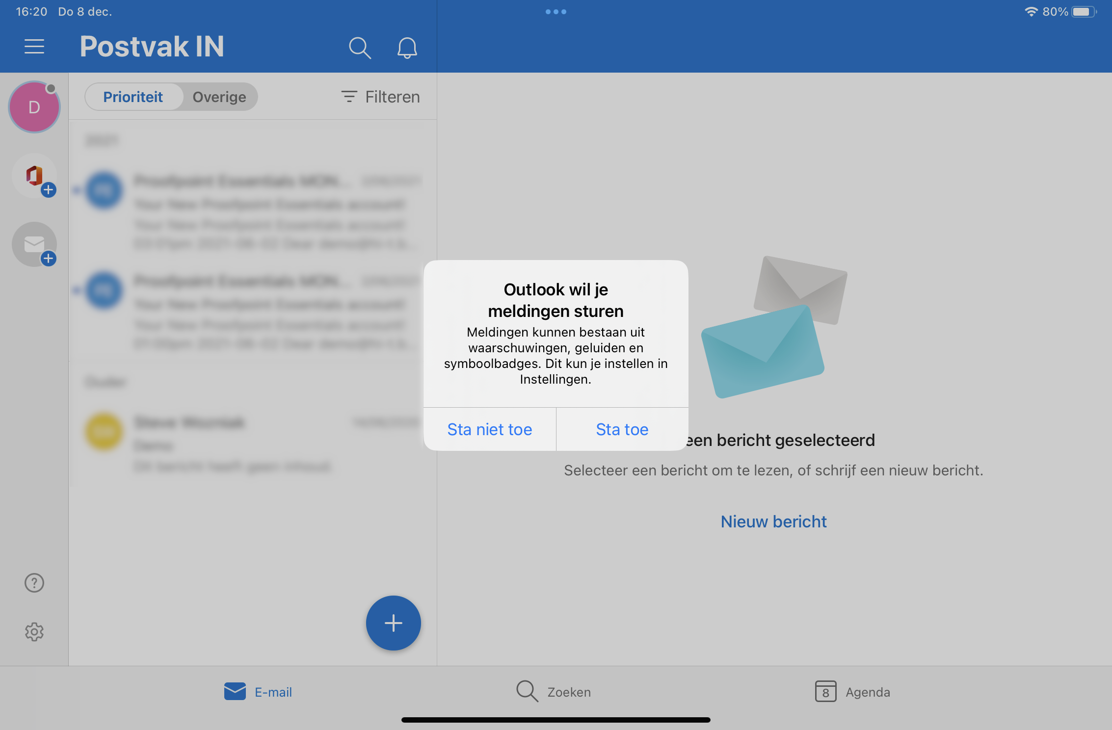Open the E-mail tab
The image size is (1112, 730).
[x=258, y=692]
